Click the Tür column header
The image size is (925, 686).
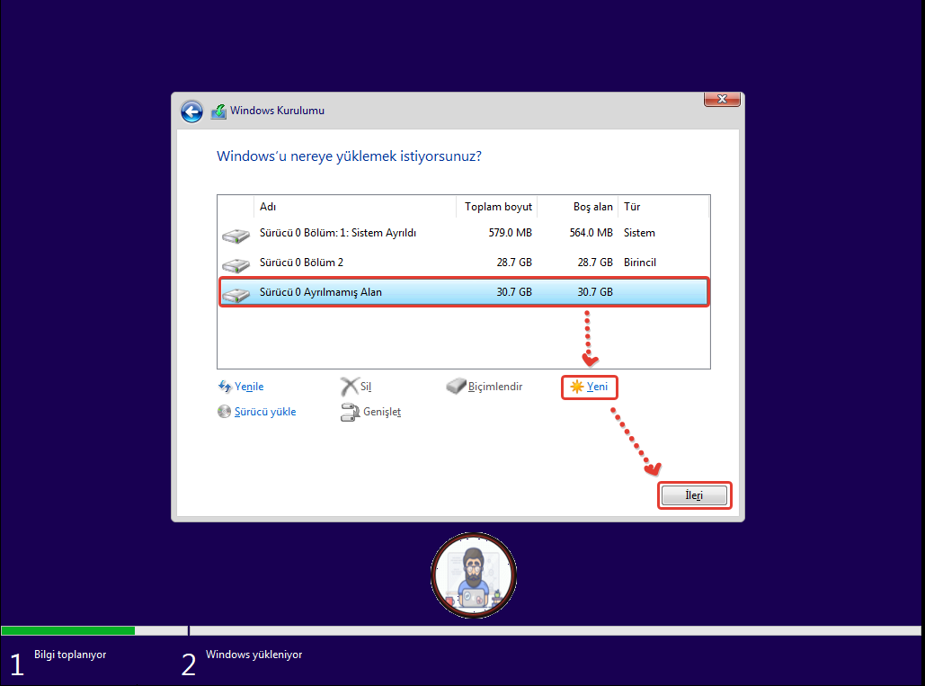(x=663, y=207)
